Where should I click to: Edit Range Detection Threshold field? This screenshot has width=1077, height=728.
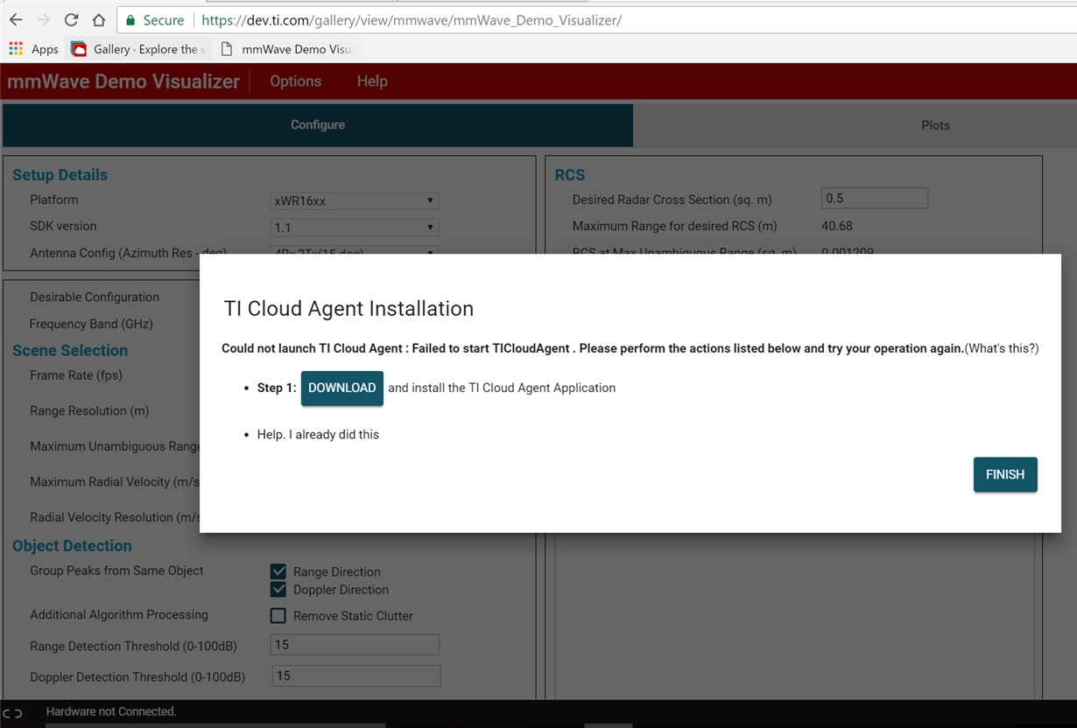point(355,645)
